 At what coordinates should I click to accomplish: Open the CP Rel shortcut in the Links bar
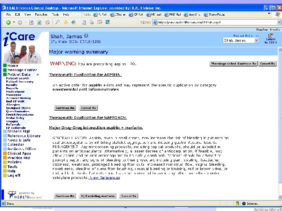136,14
